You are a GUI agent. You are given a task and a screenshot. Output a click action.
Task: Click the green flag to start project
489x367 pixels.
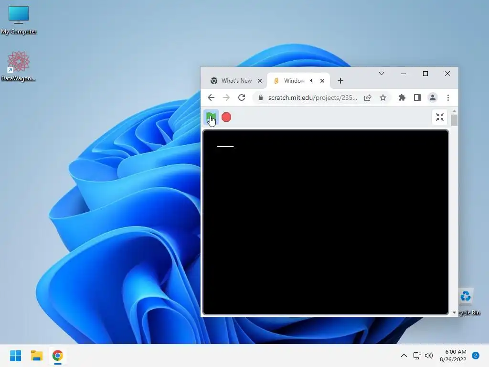pyautogui.click(x=211, y=118)
